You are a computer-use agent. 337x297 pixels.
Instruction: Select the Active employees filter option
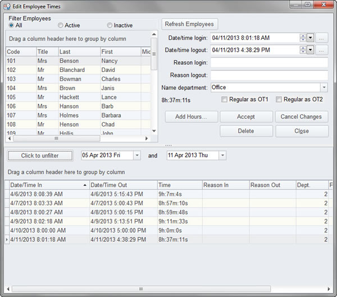click(x=60, y=25)
